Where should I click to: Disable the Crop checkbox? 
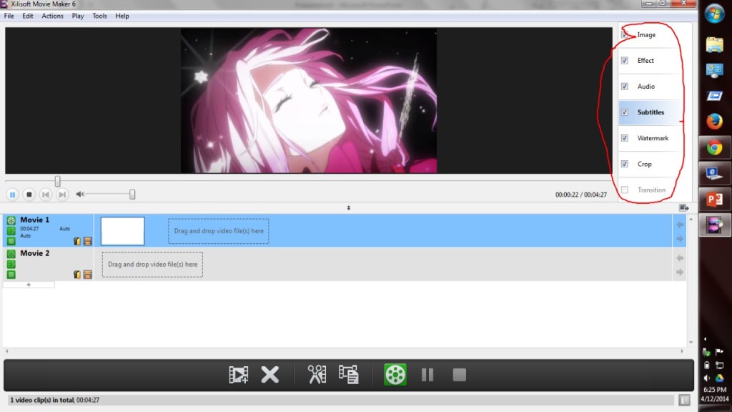click(625, 164)
